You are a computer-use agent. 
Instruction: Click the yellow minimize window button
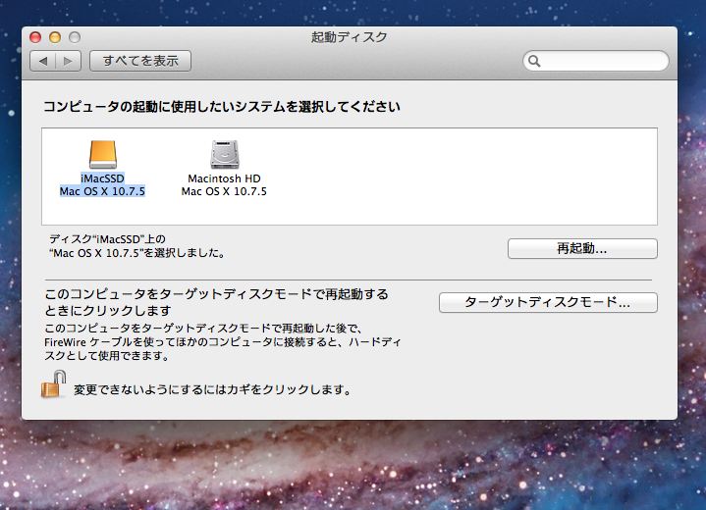point(55,37)
